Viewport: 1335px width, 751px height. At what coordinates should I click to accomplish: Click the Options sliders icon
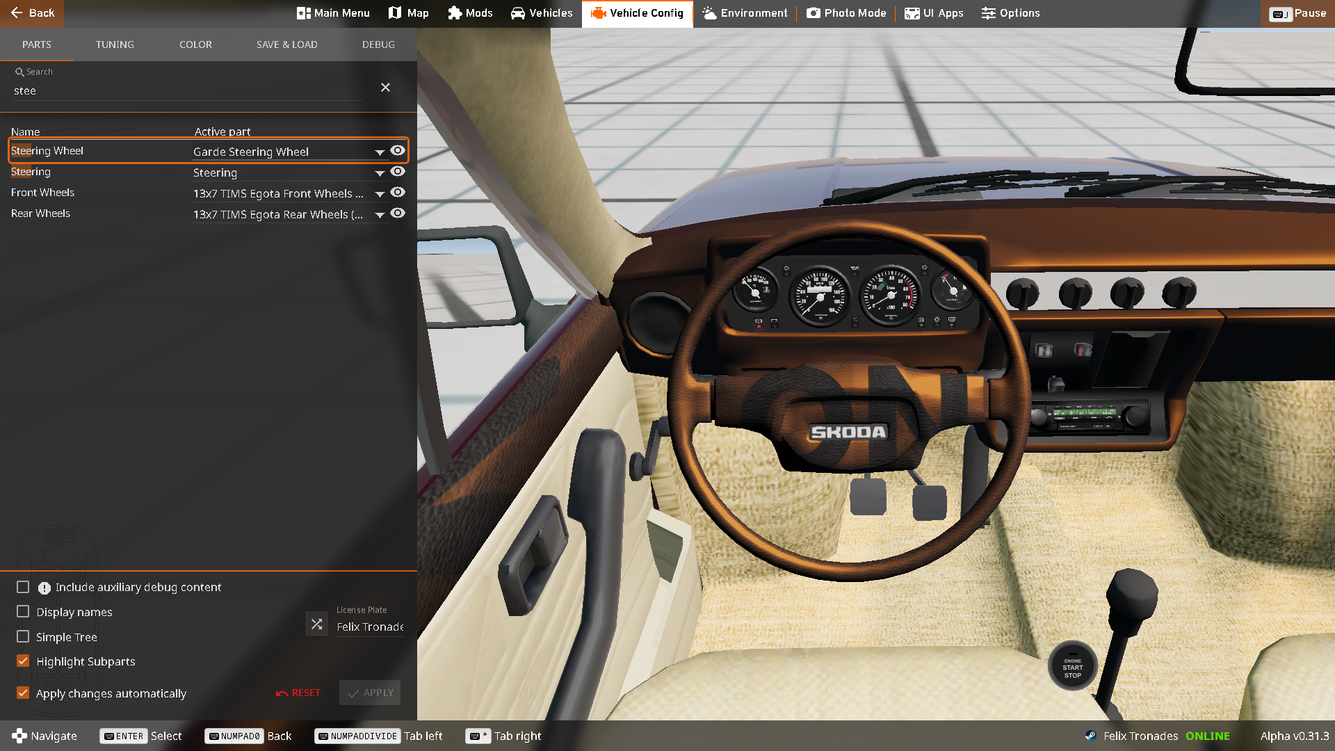click(x=988, y=13)
